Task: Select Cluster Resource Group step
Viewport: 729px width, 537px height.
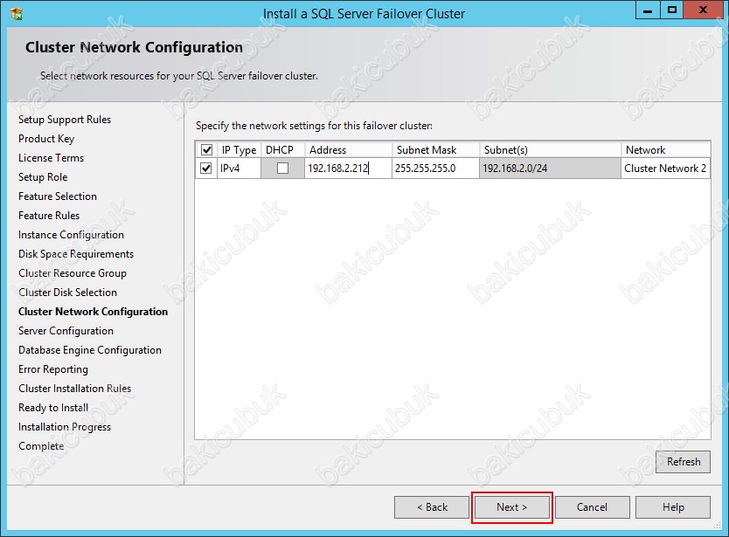Action: point(73,273)
